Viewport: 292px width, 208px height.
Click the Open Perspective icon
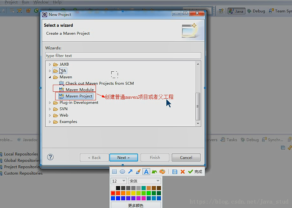pos(221,11)
